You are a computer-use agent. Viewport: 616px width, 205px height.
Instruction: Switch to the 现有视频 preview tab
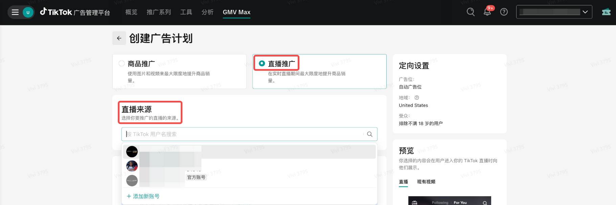point(426,182)
